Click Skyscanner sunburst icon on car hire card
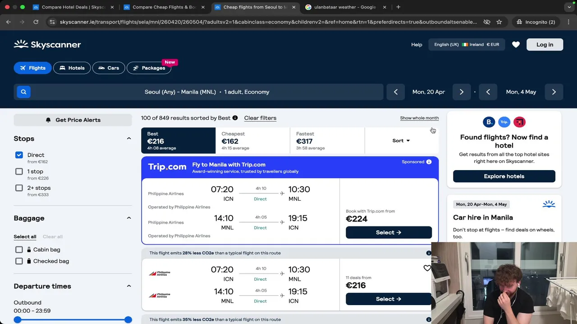 click(549, 204)
